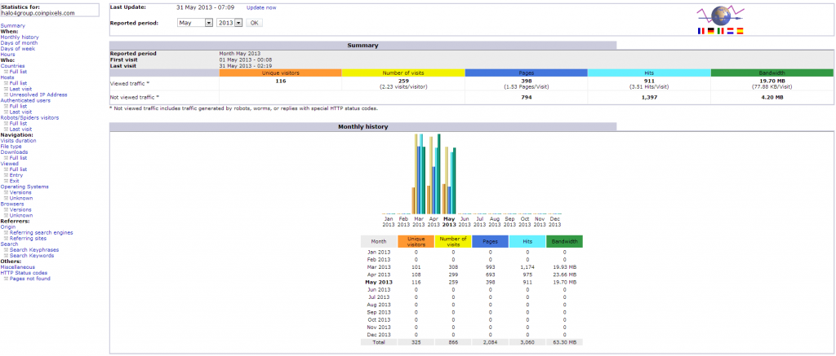Go to Summary in the sidebar
The width and height of the screenshot is (836, 356).
13,25
